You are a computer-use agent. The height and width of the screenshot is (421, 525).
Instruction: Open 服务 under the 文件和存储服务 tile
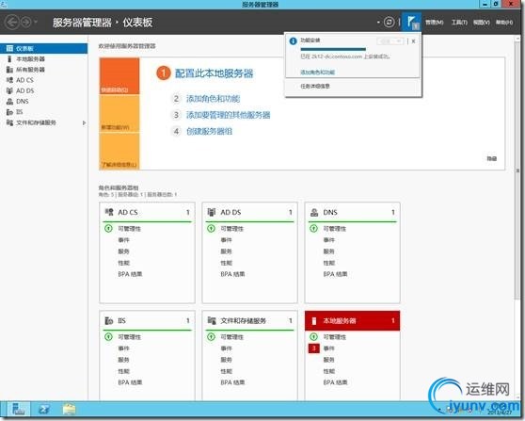coord(227,360)
